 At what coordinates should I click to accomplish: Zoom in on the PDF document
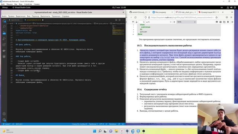(x=174, y=22)
